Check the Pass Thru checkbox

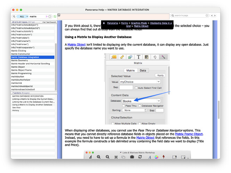124,106
